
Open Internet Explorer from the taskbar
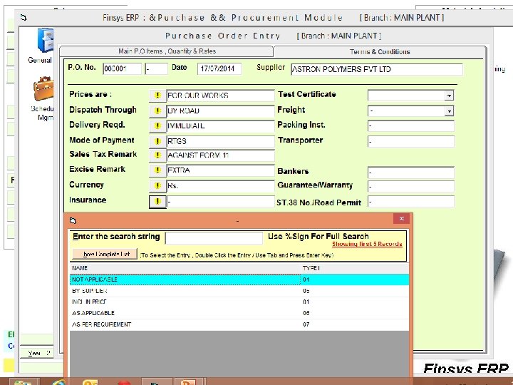pos(59,382)
